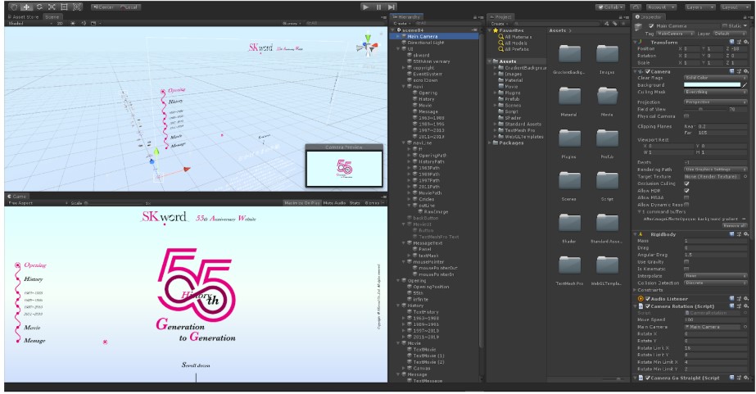The image size is (756, 394).
Task: Open the Plugins folder thumbnail
Action: pyautogui.click(x=569, y=138)
